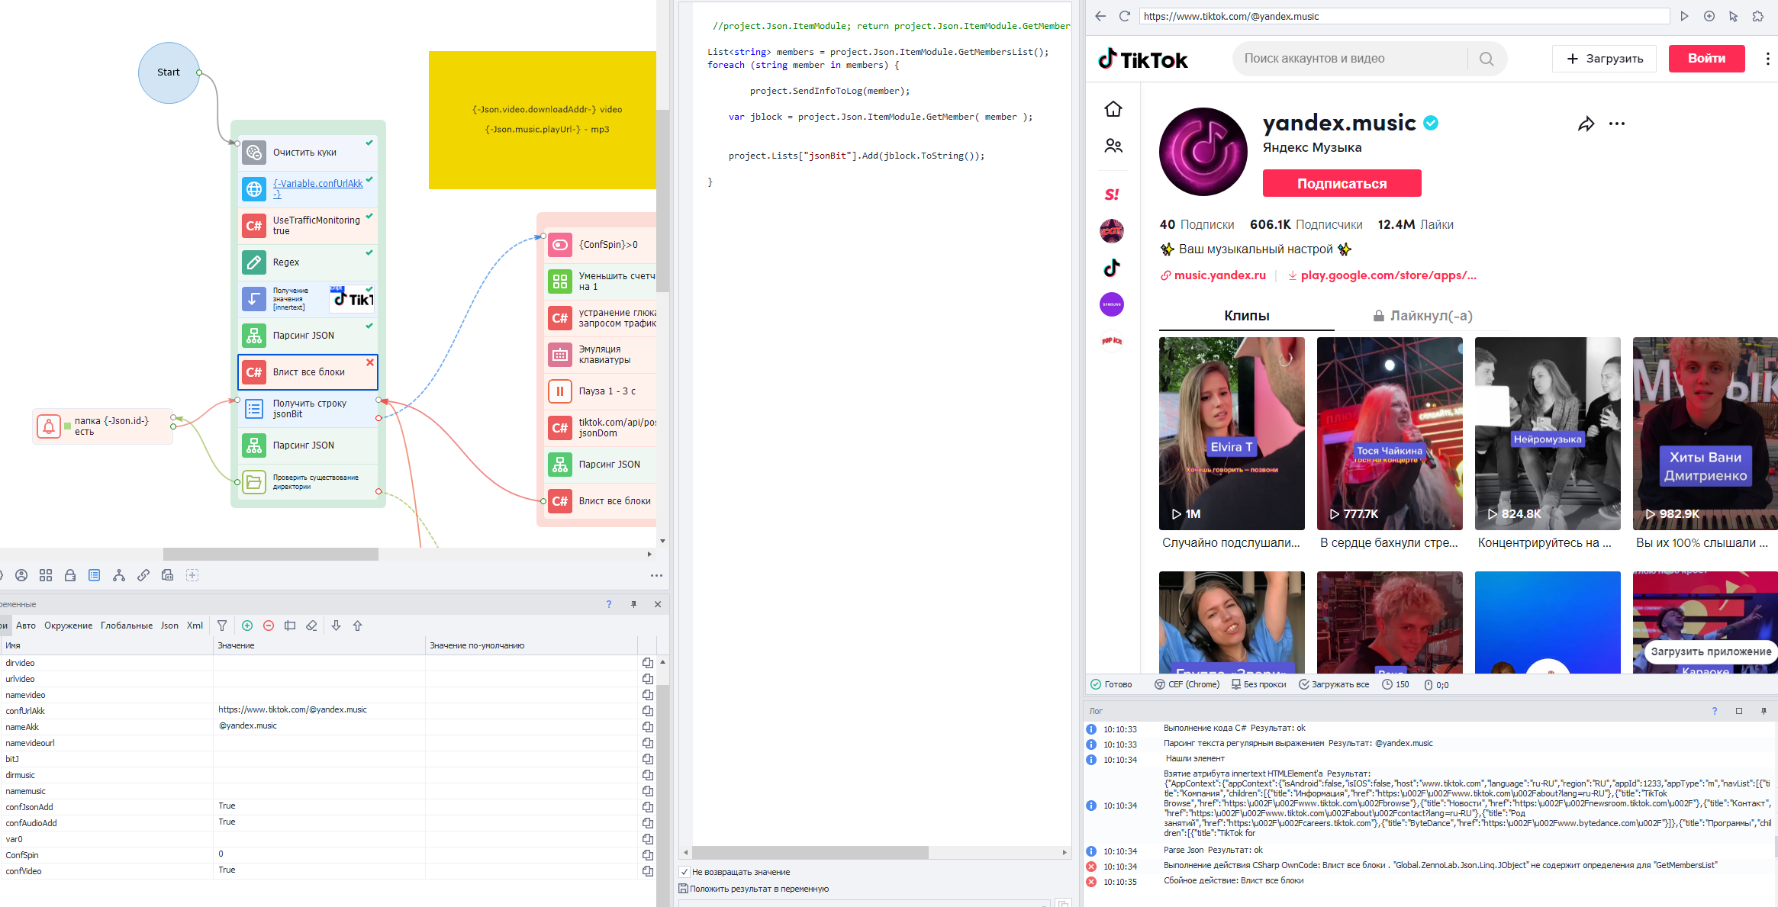Open the music.yandex.ru profile link
The image size is (1778, 907).
1219,275
